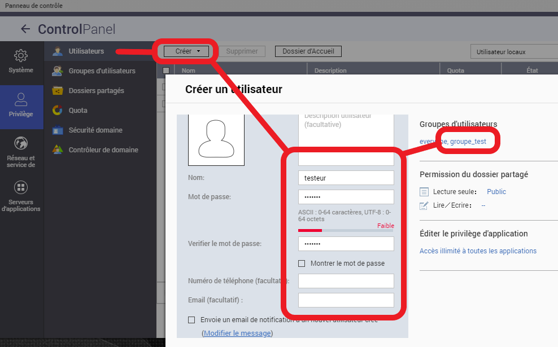Open the Système gear icon
558x347 pixels.
coord(21,56)
